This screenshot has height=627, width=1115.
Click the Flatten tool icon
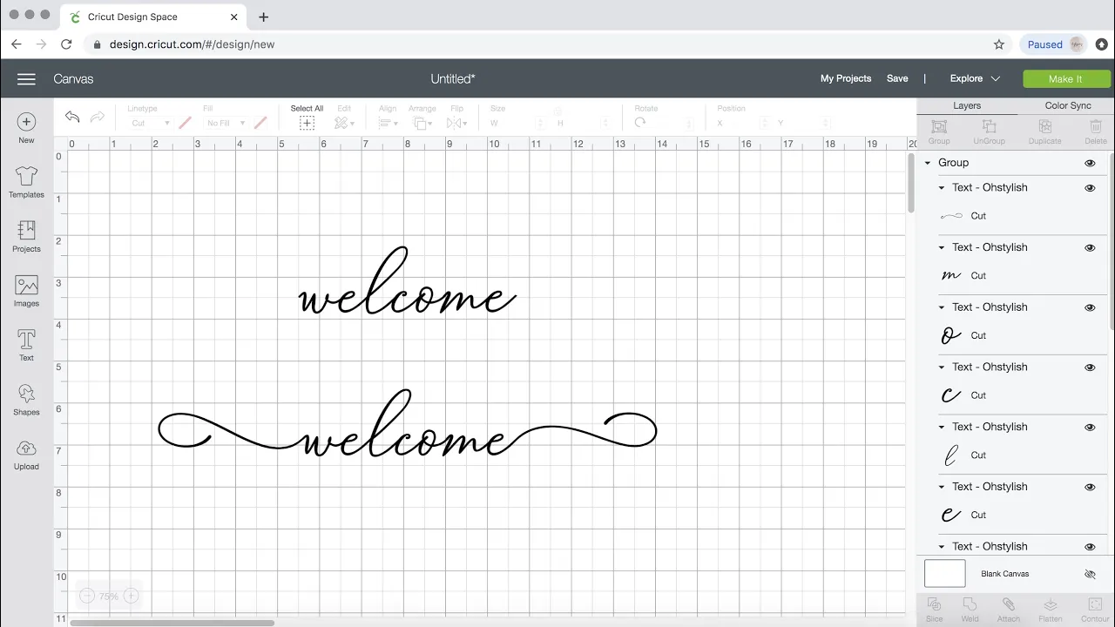pyautogui.click(x=1050, y=604)
